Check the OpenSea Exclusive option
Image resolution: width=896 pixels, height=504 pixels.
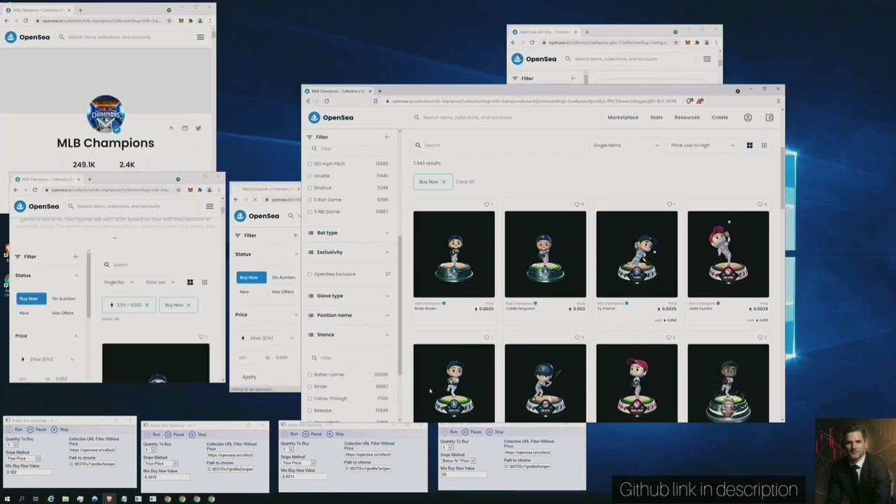click(x=309, y=274)
